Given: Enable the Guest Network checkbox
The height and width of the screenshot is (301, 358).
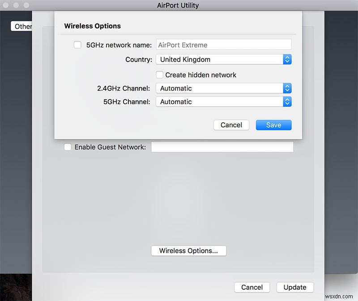Looking at the screenshot, I should pyautogui.click(x=68, y=147).
